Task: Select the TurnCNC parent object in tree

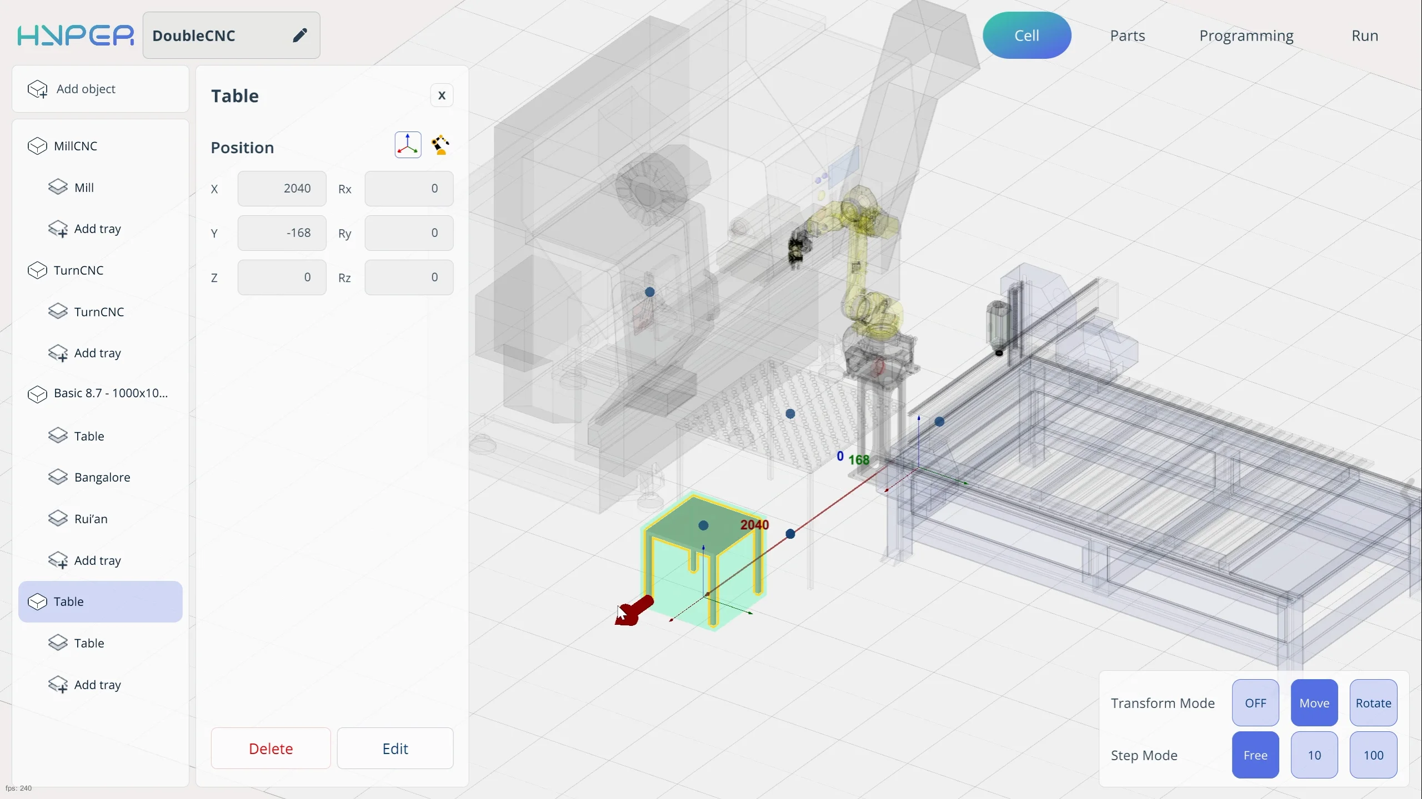Action: (78, 270)
